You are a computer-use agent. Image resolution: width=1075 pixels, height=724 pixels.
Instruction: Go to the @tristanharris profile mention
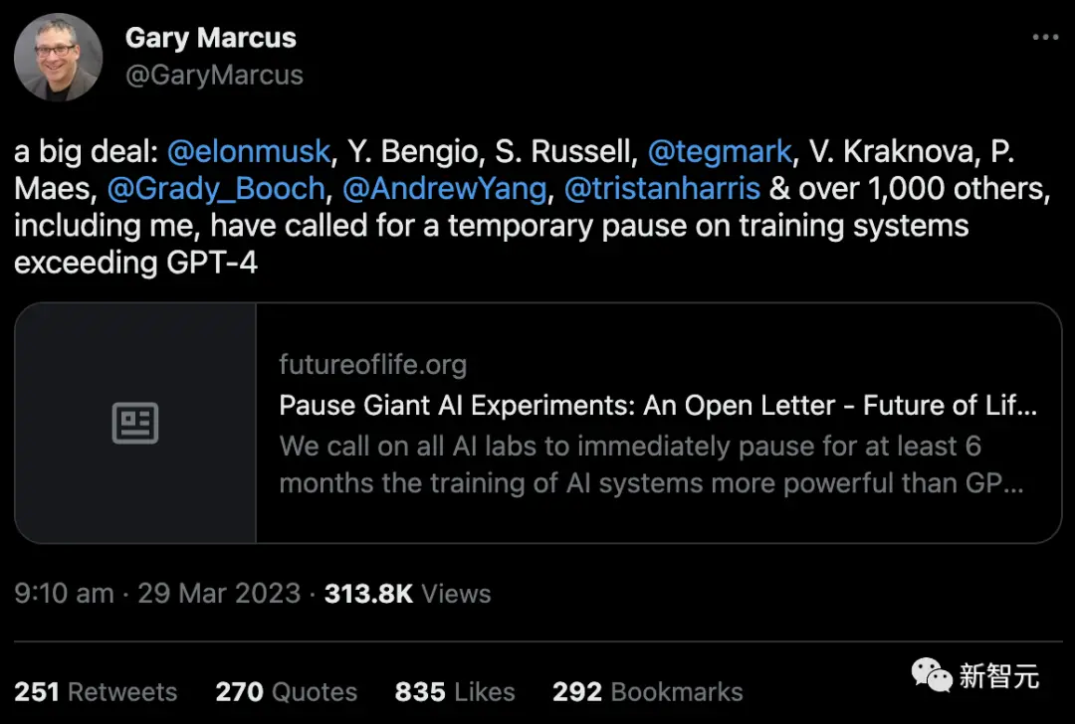coord(662,188)
